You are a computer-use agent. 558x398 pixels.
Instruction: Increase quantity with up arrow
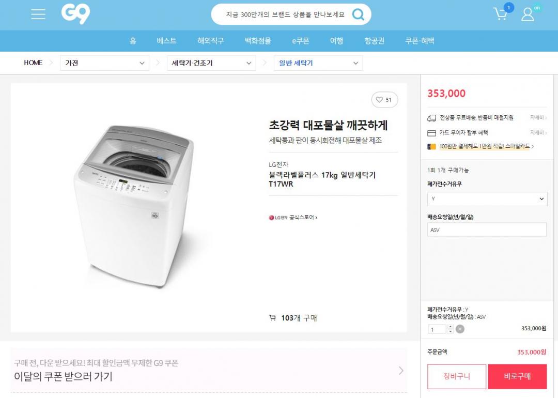pos(451,327)
